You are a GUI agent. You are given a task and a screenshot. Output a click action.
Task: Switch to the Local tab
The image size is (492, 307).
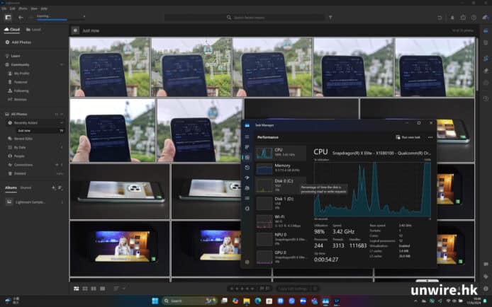[33, 30]
